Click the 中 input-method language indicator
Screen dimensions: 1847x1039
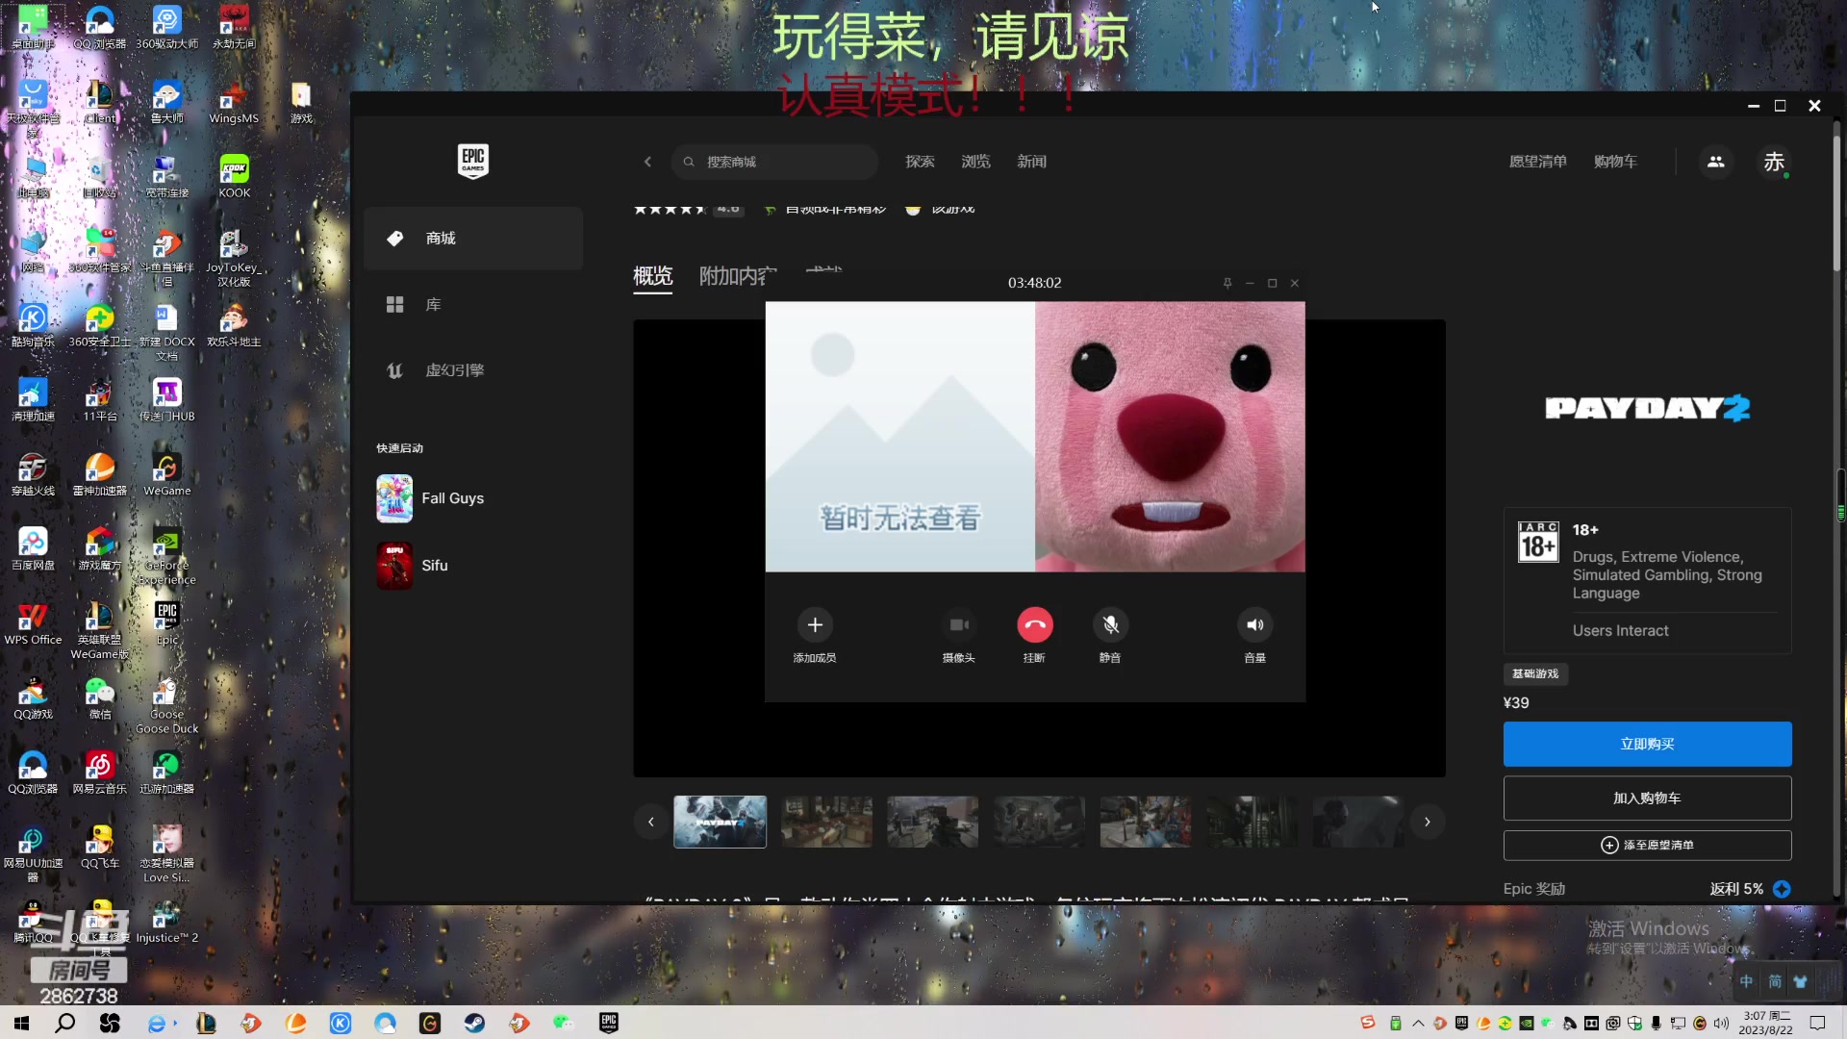click(x=1746, y=981)
